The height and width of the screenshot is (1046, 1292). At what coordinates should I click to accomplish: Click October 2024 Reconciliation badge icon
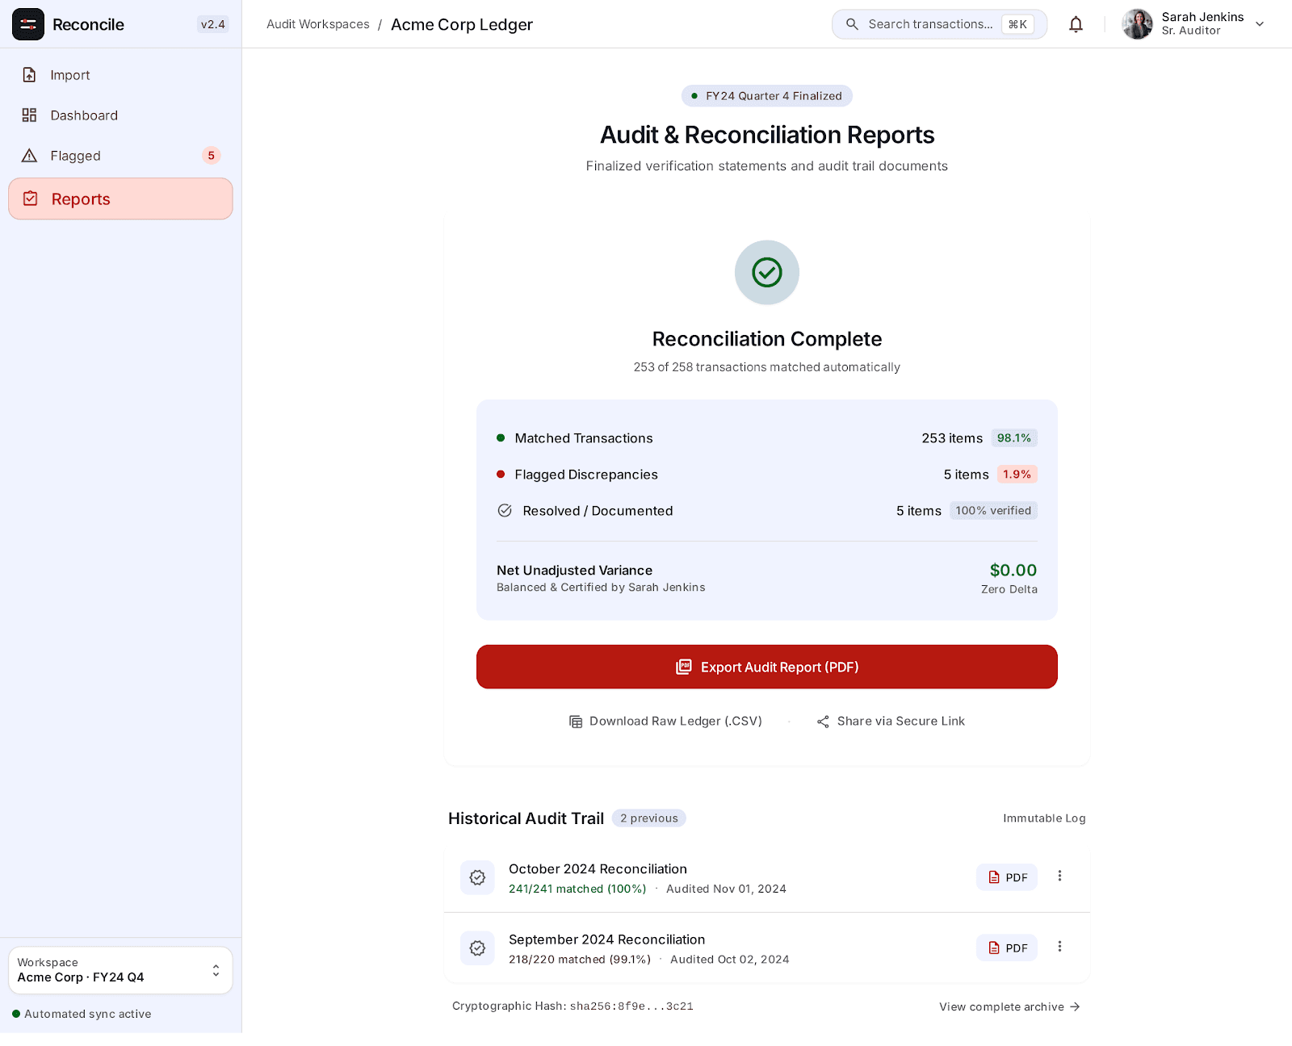[477, 877]
